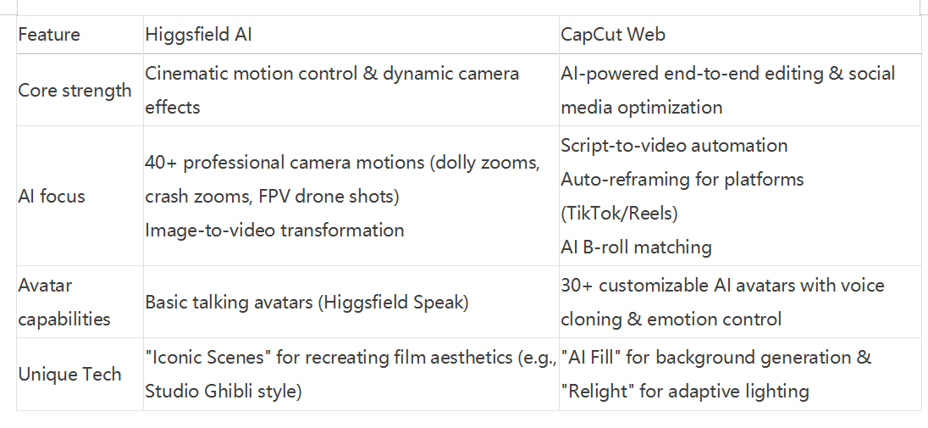Click the "CapCut Web" column header

click(x=613, y=35)
